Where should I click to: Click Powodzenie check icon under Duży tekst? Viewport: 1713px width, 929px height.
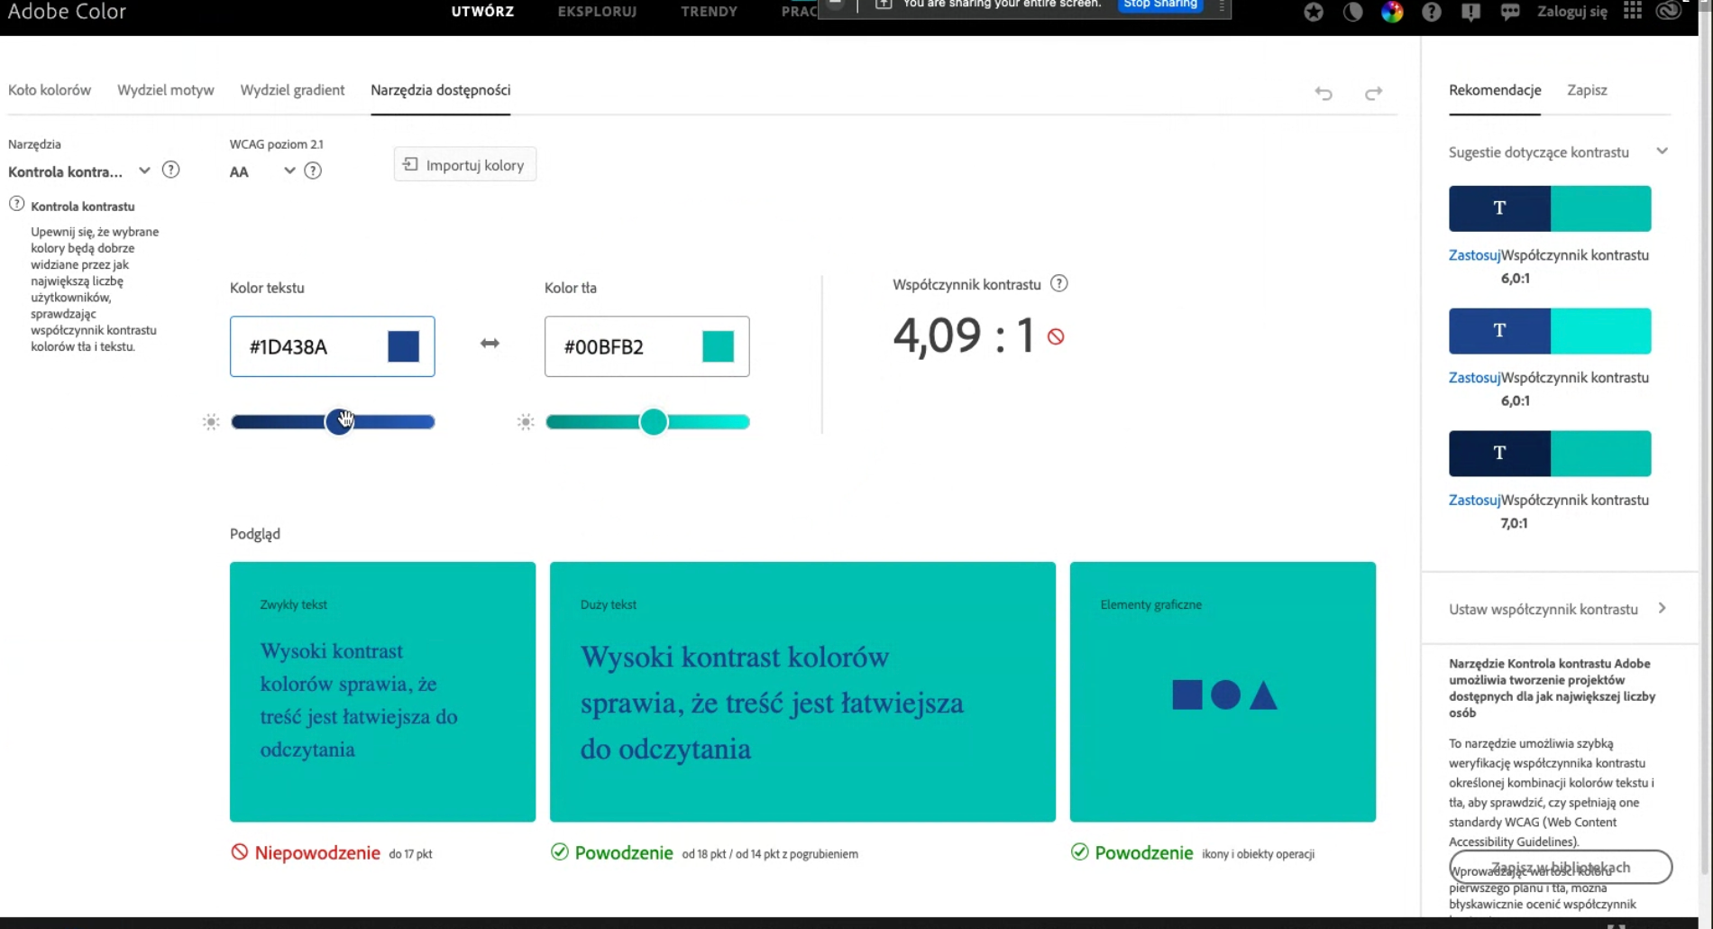pos(559,851)
